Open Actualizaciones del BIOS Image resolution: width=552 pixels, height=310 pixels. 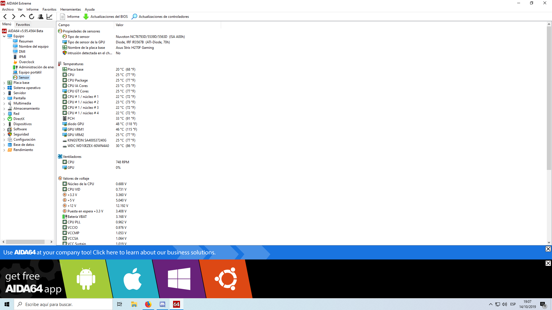[106, 17]
